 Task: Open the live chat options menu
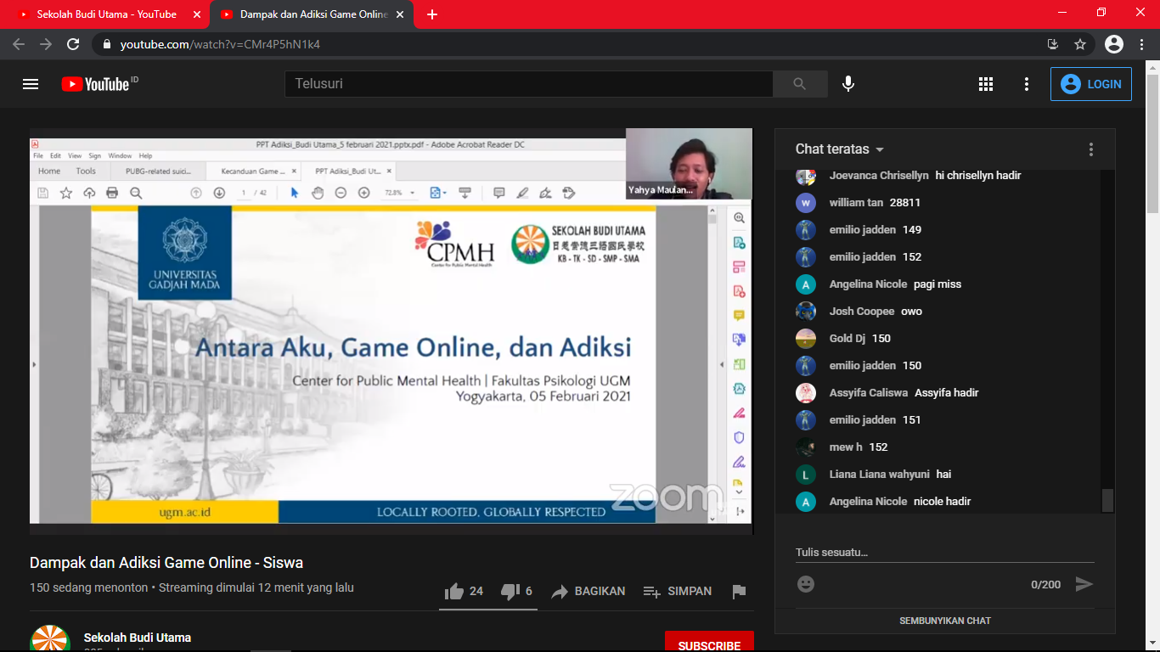(x=1091, y=149)
